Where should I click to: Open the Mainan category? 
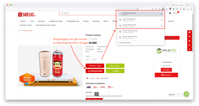(x=106, y=21)
